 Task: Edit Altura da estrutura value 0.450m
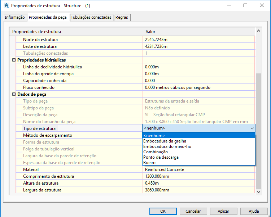coord(199,183)
